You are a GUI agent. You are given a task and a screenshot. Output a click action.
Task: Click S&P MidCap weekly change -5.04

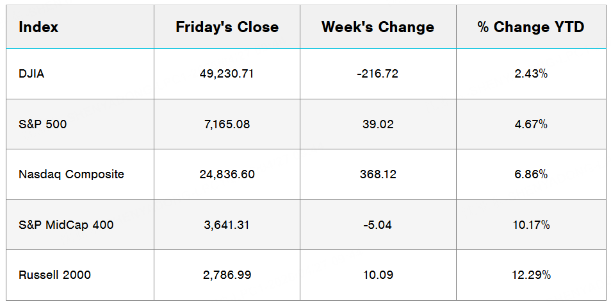[377, 224]
